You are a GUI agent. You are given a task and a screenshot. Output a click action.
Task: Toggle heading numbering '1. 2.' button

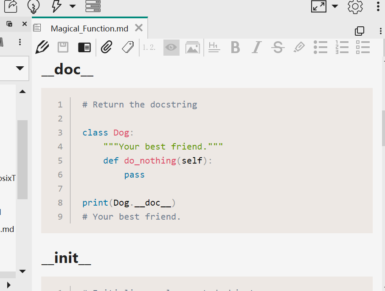point(149,47)
